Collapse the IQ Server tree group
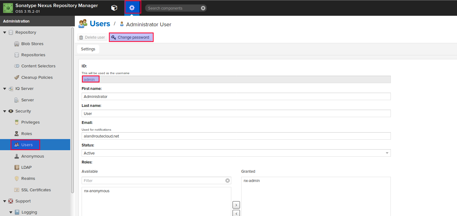 [5, 89]
